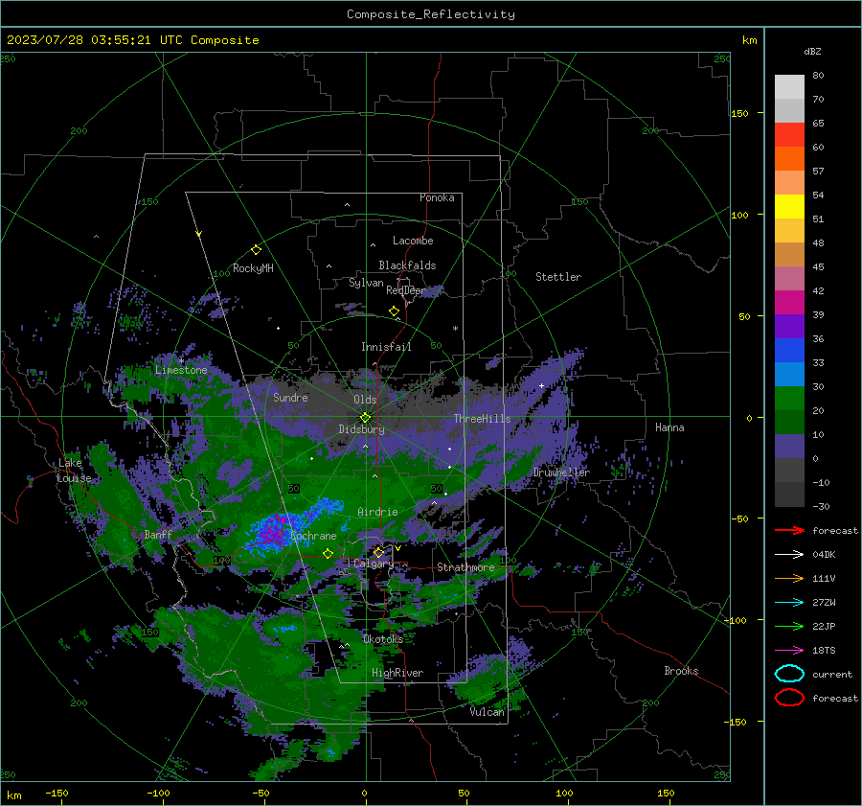This screenshot has width=862, height=806.
Task: Click the red forecast arrow in legend
Action: 789,530
